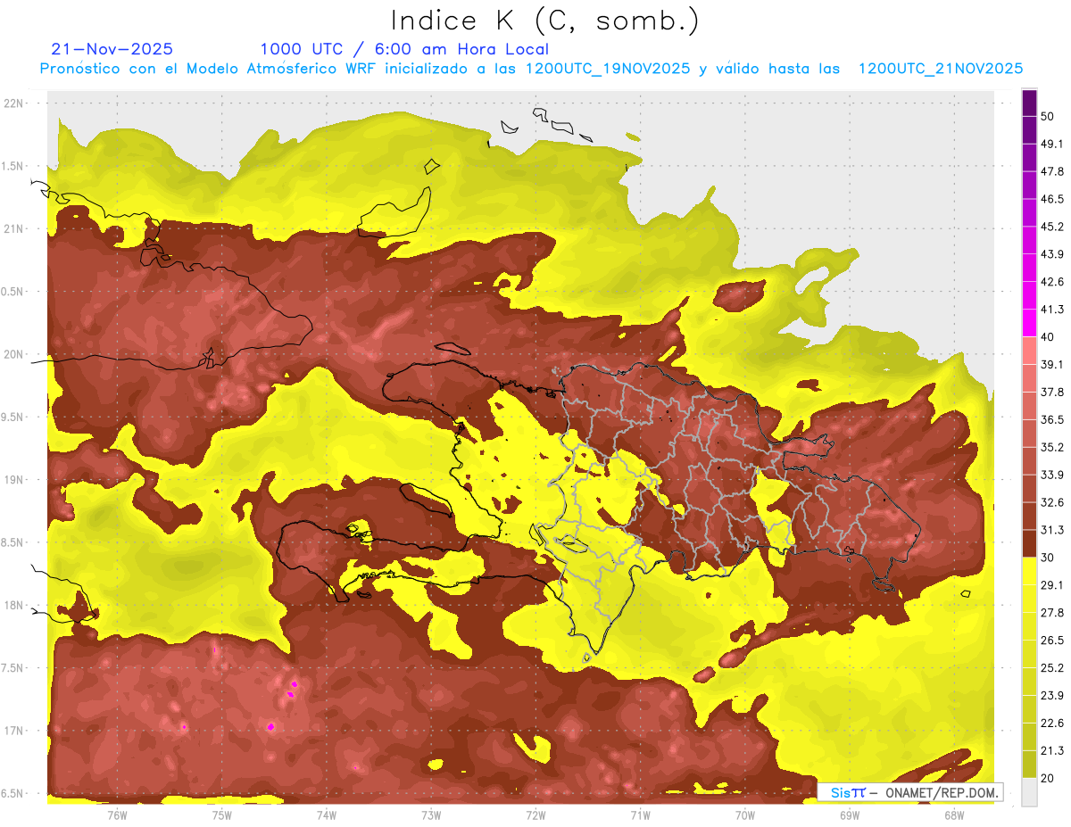Viewport: 1071px width, 827px height.
Task: Click the date label "21-Nov-2025"
Action: click(112, 49)
